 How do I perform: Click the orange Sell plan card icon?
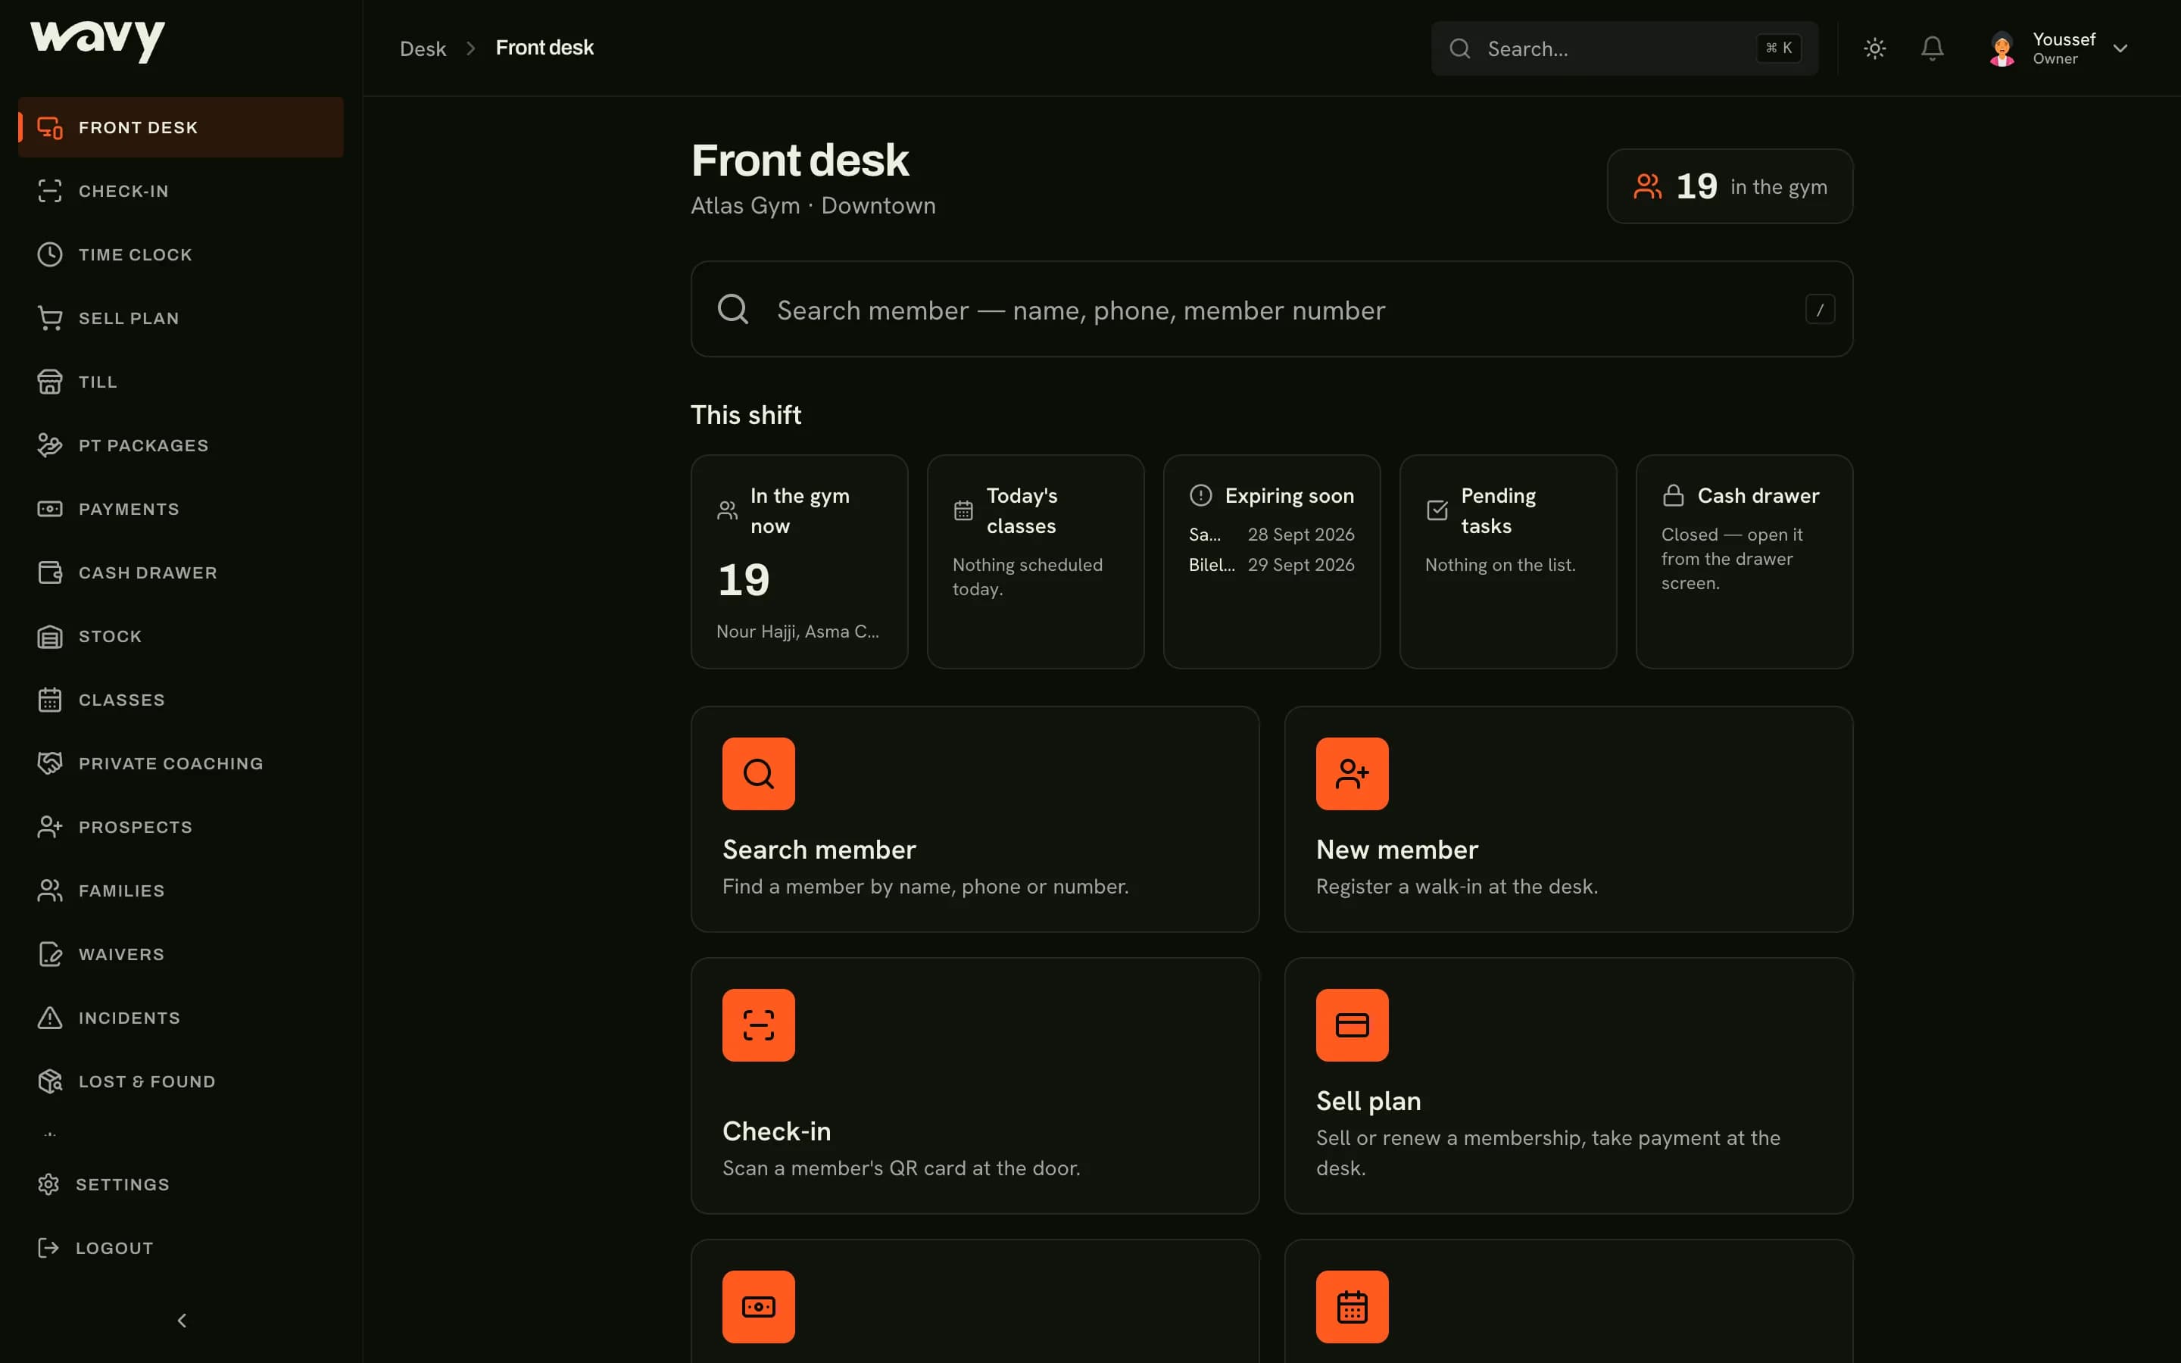pyautogui.click(x=1352, y=1025)
